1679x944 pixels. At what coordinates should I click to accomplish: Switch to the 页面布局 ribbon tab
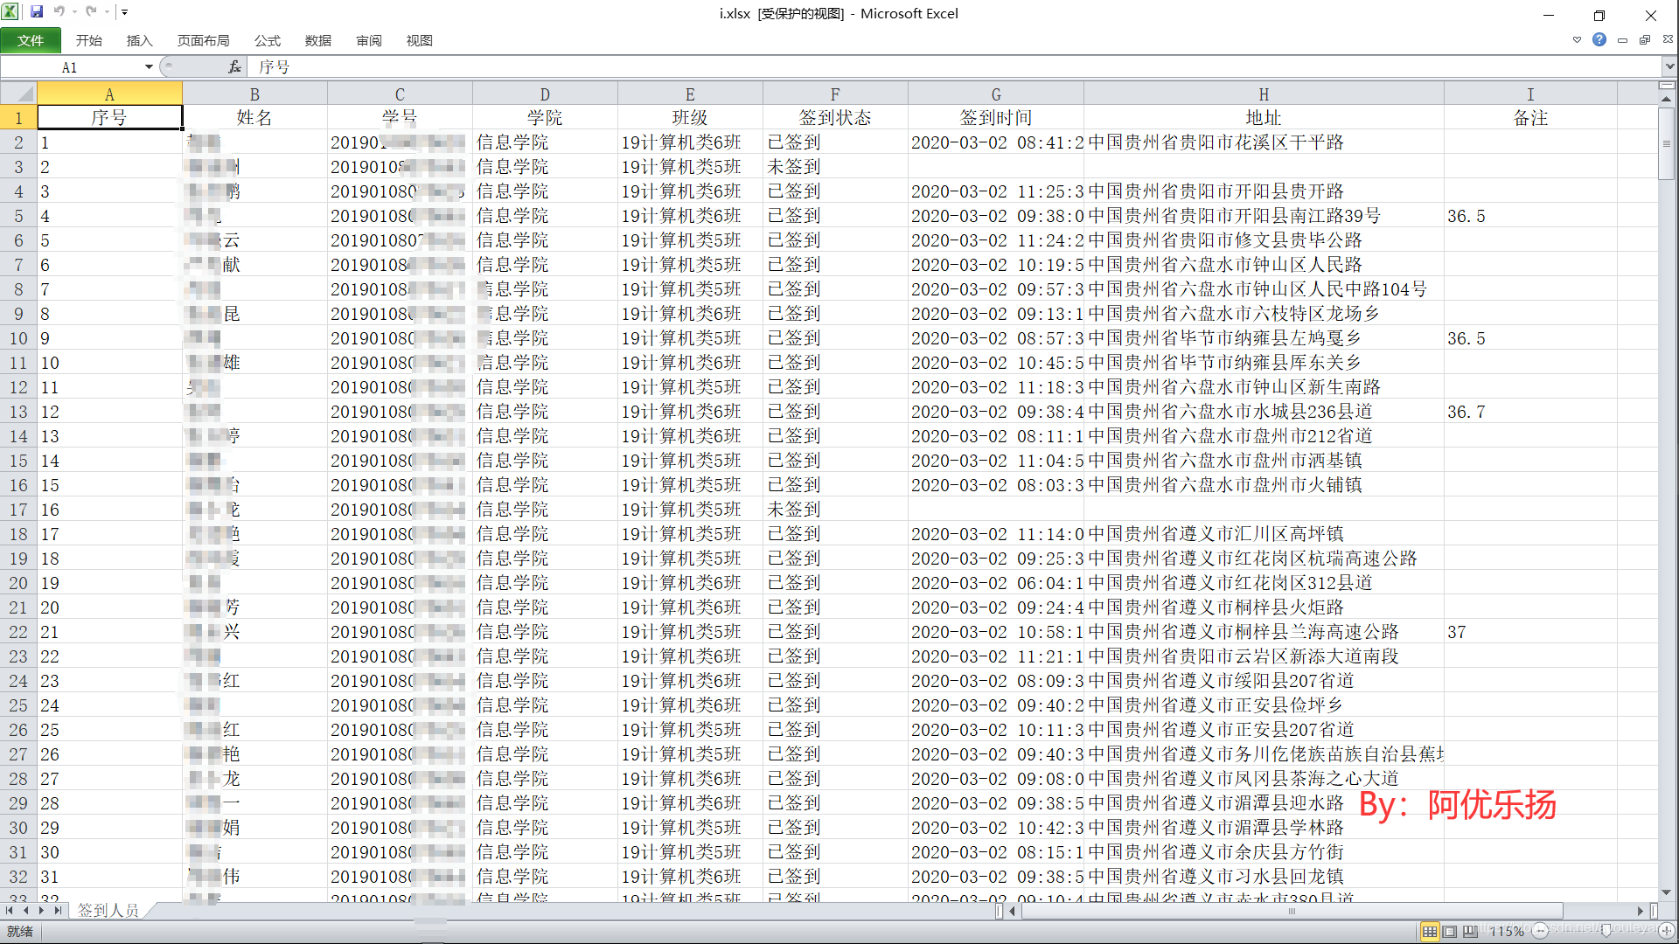tap(204, 40)
